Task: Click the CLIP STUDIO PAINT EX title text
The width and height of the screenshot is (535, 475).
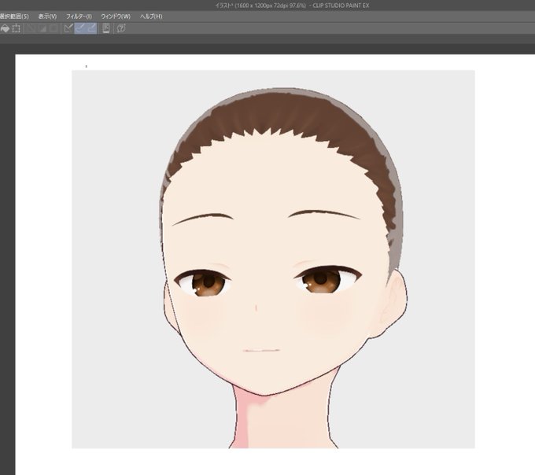Action: click(341, 6)
